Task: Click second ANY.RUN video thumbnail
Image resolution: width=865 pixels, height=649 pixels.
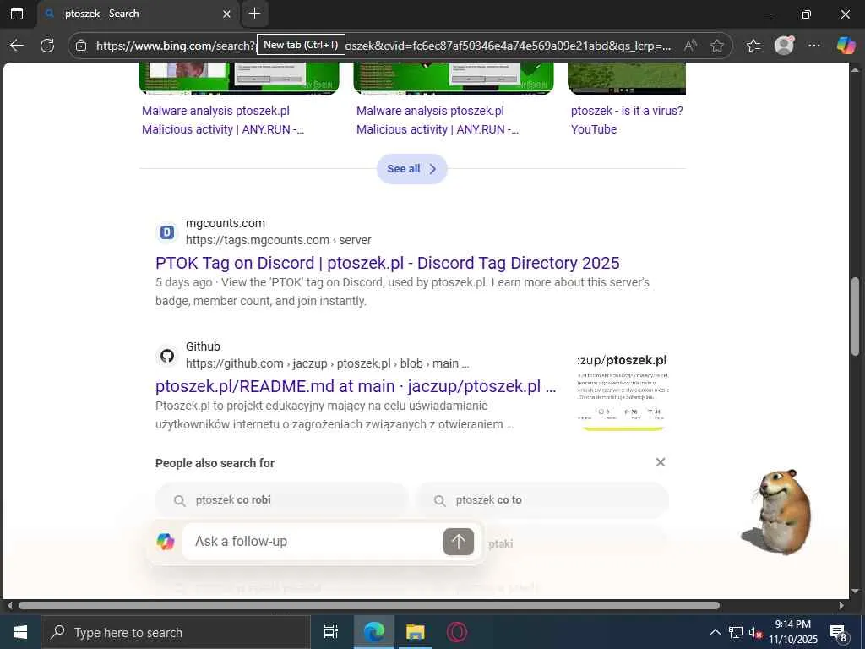Action: coord(454,79)
